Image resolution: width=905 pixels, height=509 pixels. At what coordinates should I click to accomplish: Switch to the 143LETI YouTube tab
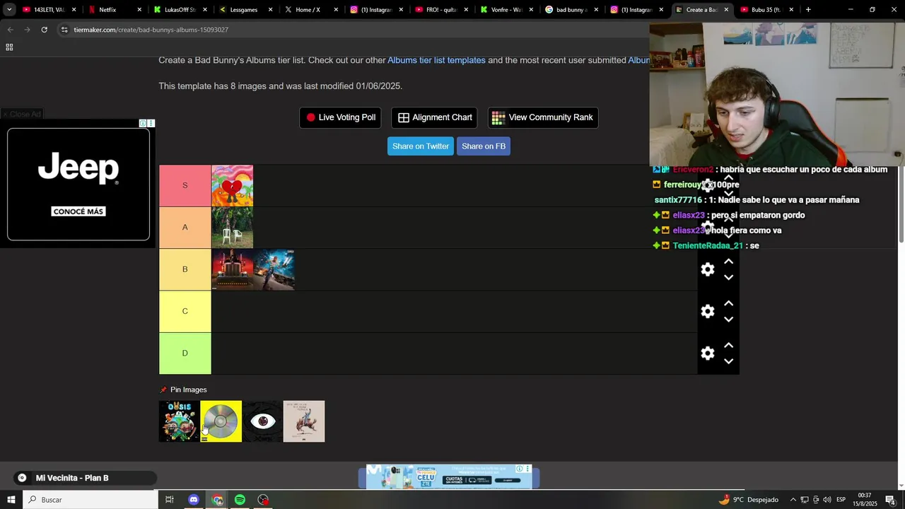[x=48, y=10]
